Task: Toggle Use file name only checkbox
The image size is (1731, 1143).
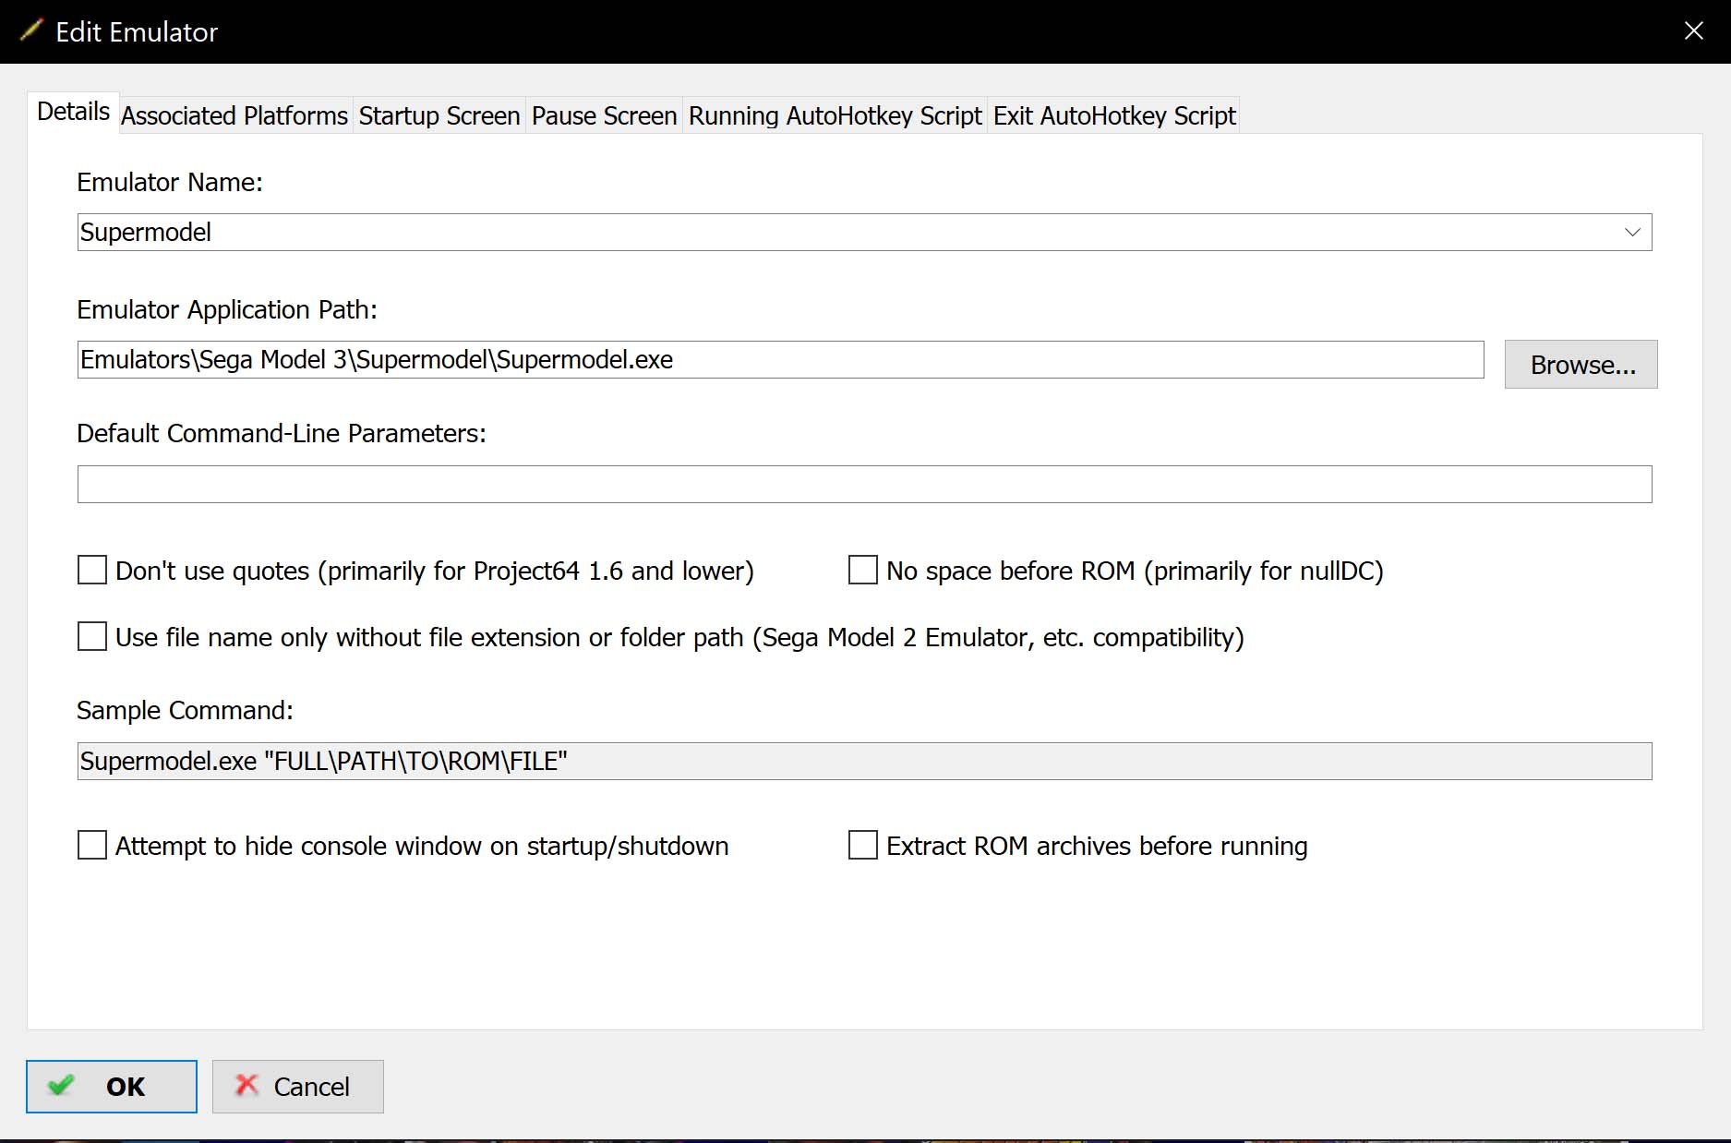Action: [92, 636]
